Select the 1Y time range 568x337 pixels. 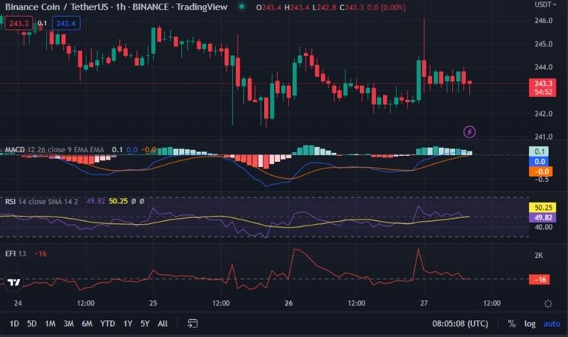[x=127, y=324]
